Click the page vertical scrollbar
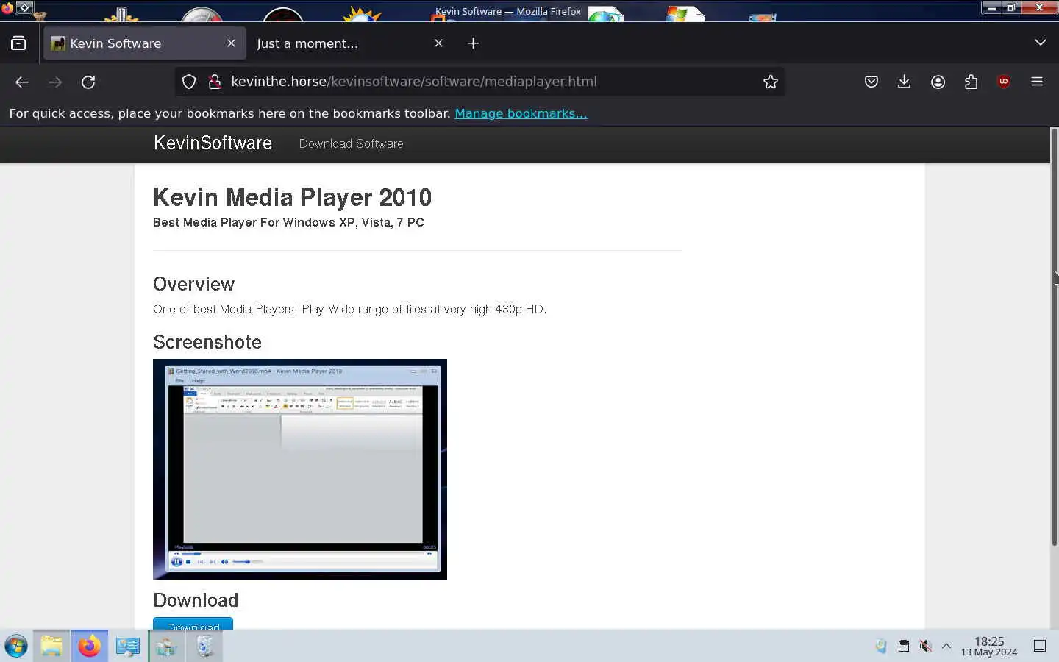Image resolution: width=1059 pixels, height=662 pixels. 1055,336
